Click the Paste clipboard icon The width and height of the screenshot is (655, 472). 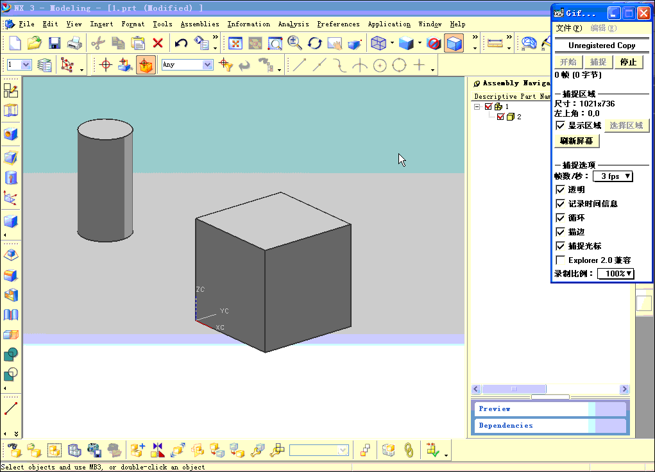tap(138, 43)
